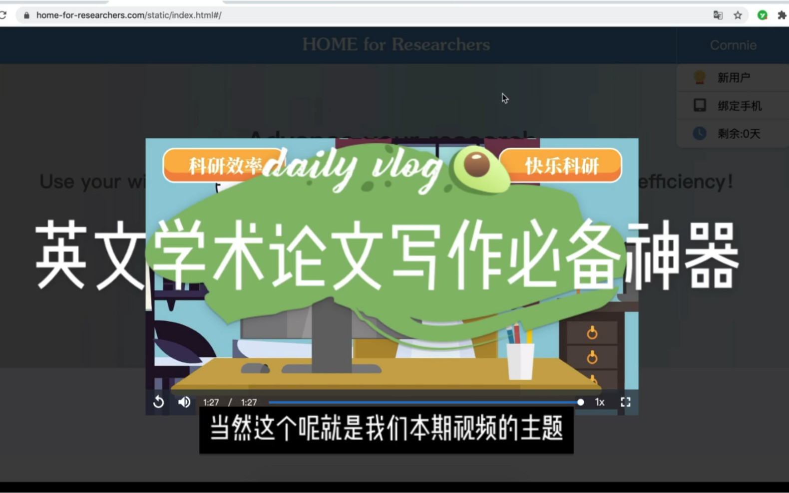Click the video's 1:27 elapsed time text
Screen dimensions: 789x493
[211, 402]
